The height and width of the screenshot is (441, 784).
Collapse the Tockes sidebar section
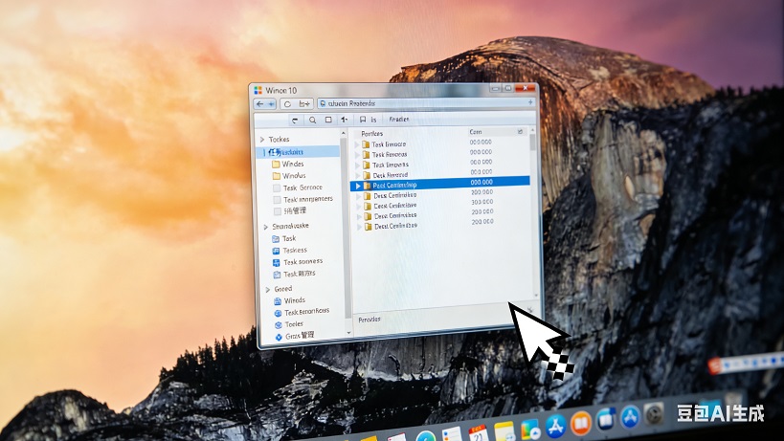click(x=263, y=140)
